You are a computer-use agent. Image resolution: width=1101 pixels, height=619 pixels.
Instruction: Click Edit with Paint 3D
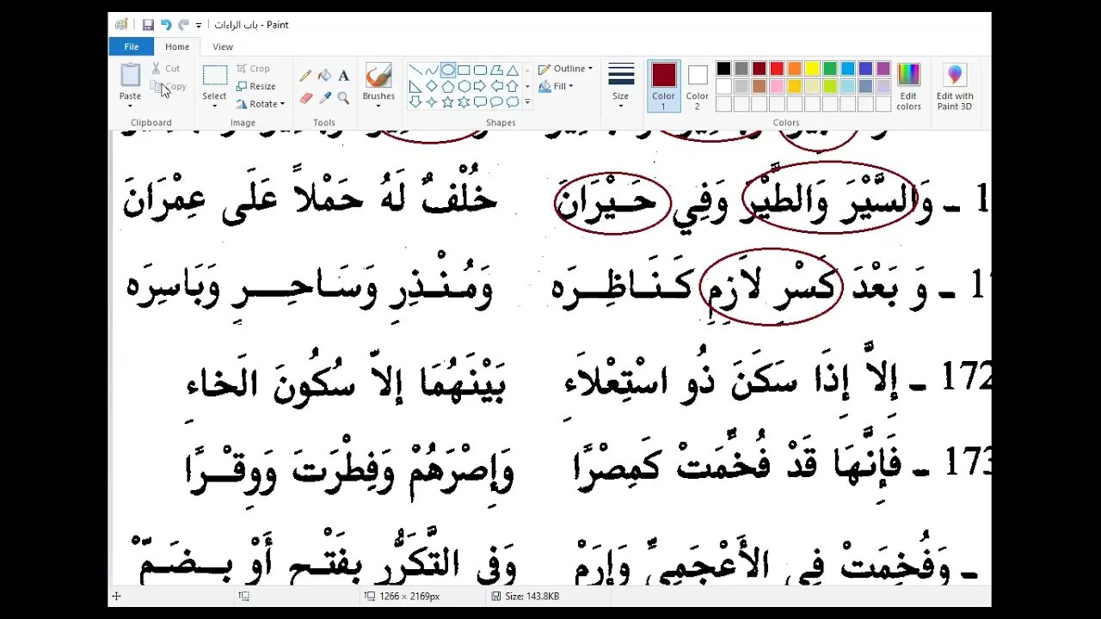click(955, 85)
